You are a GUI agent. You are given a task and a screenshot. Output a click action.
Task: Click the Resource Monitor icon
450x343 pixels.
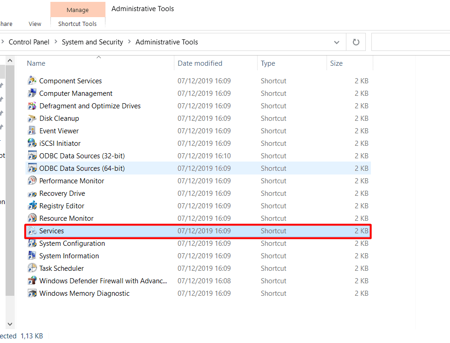click(x=32, y=218)
